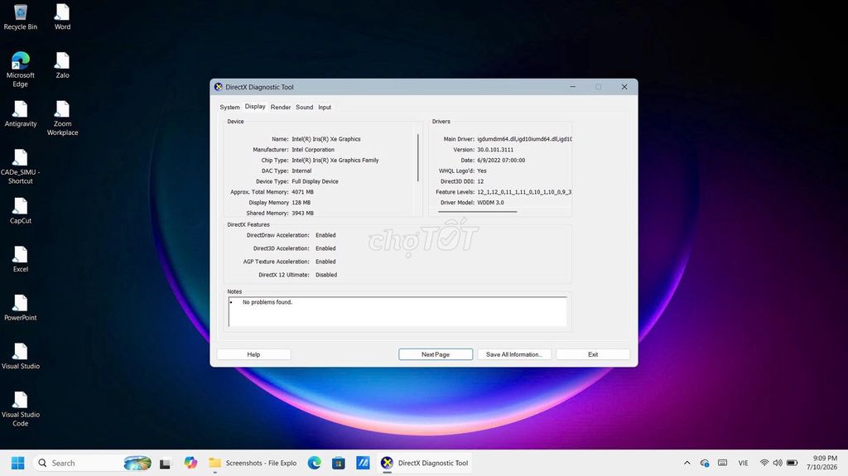The image size is (848, 476).
Task: Switch to the Render tab
Action: tap(281, 107)
